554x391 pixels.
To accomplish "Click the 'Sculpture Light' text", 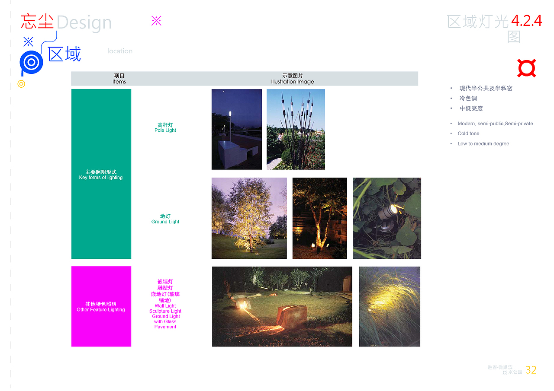I will [x=165, y=311].
